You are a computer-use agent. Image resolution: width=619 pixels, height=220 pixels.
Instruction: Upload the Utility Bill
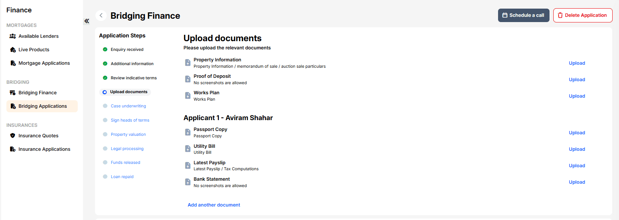coord(577,149)
